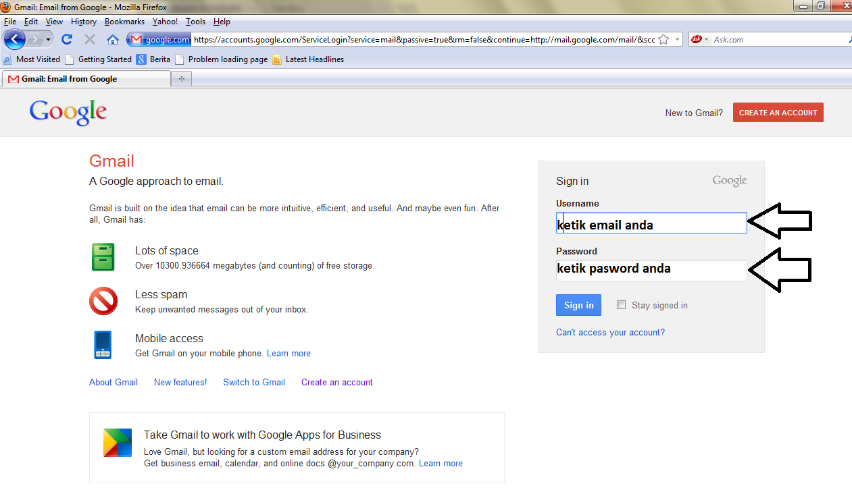Open the Ask search engine dropdown
852x494 pixels.
click(x=706, y=40)
